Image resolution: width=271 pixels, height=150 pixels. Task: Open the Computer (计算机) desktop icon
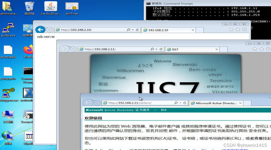[x=8, y=117]
